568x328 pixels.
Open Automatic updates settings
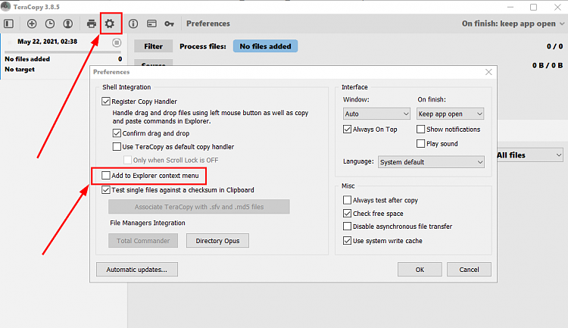(137, 269)
